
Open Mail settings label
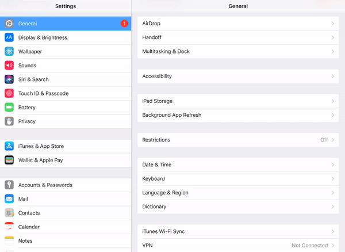(x=23, y=199)
